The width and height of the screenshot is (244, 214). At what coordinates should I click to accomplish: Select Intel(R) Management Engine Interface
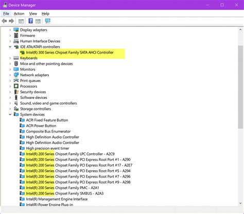click(57, 199)
